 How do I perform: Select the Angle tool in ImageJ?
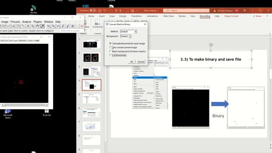(14, 26)
